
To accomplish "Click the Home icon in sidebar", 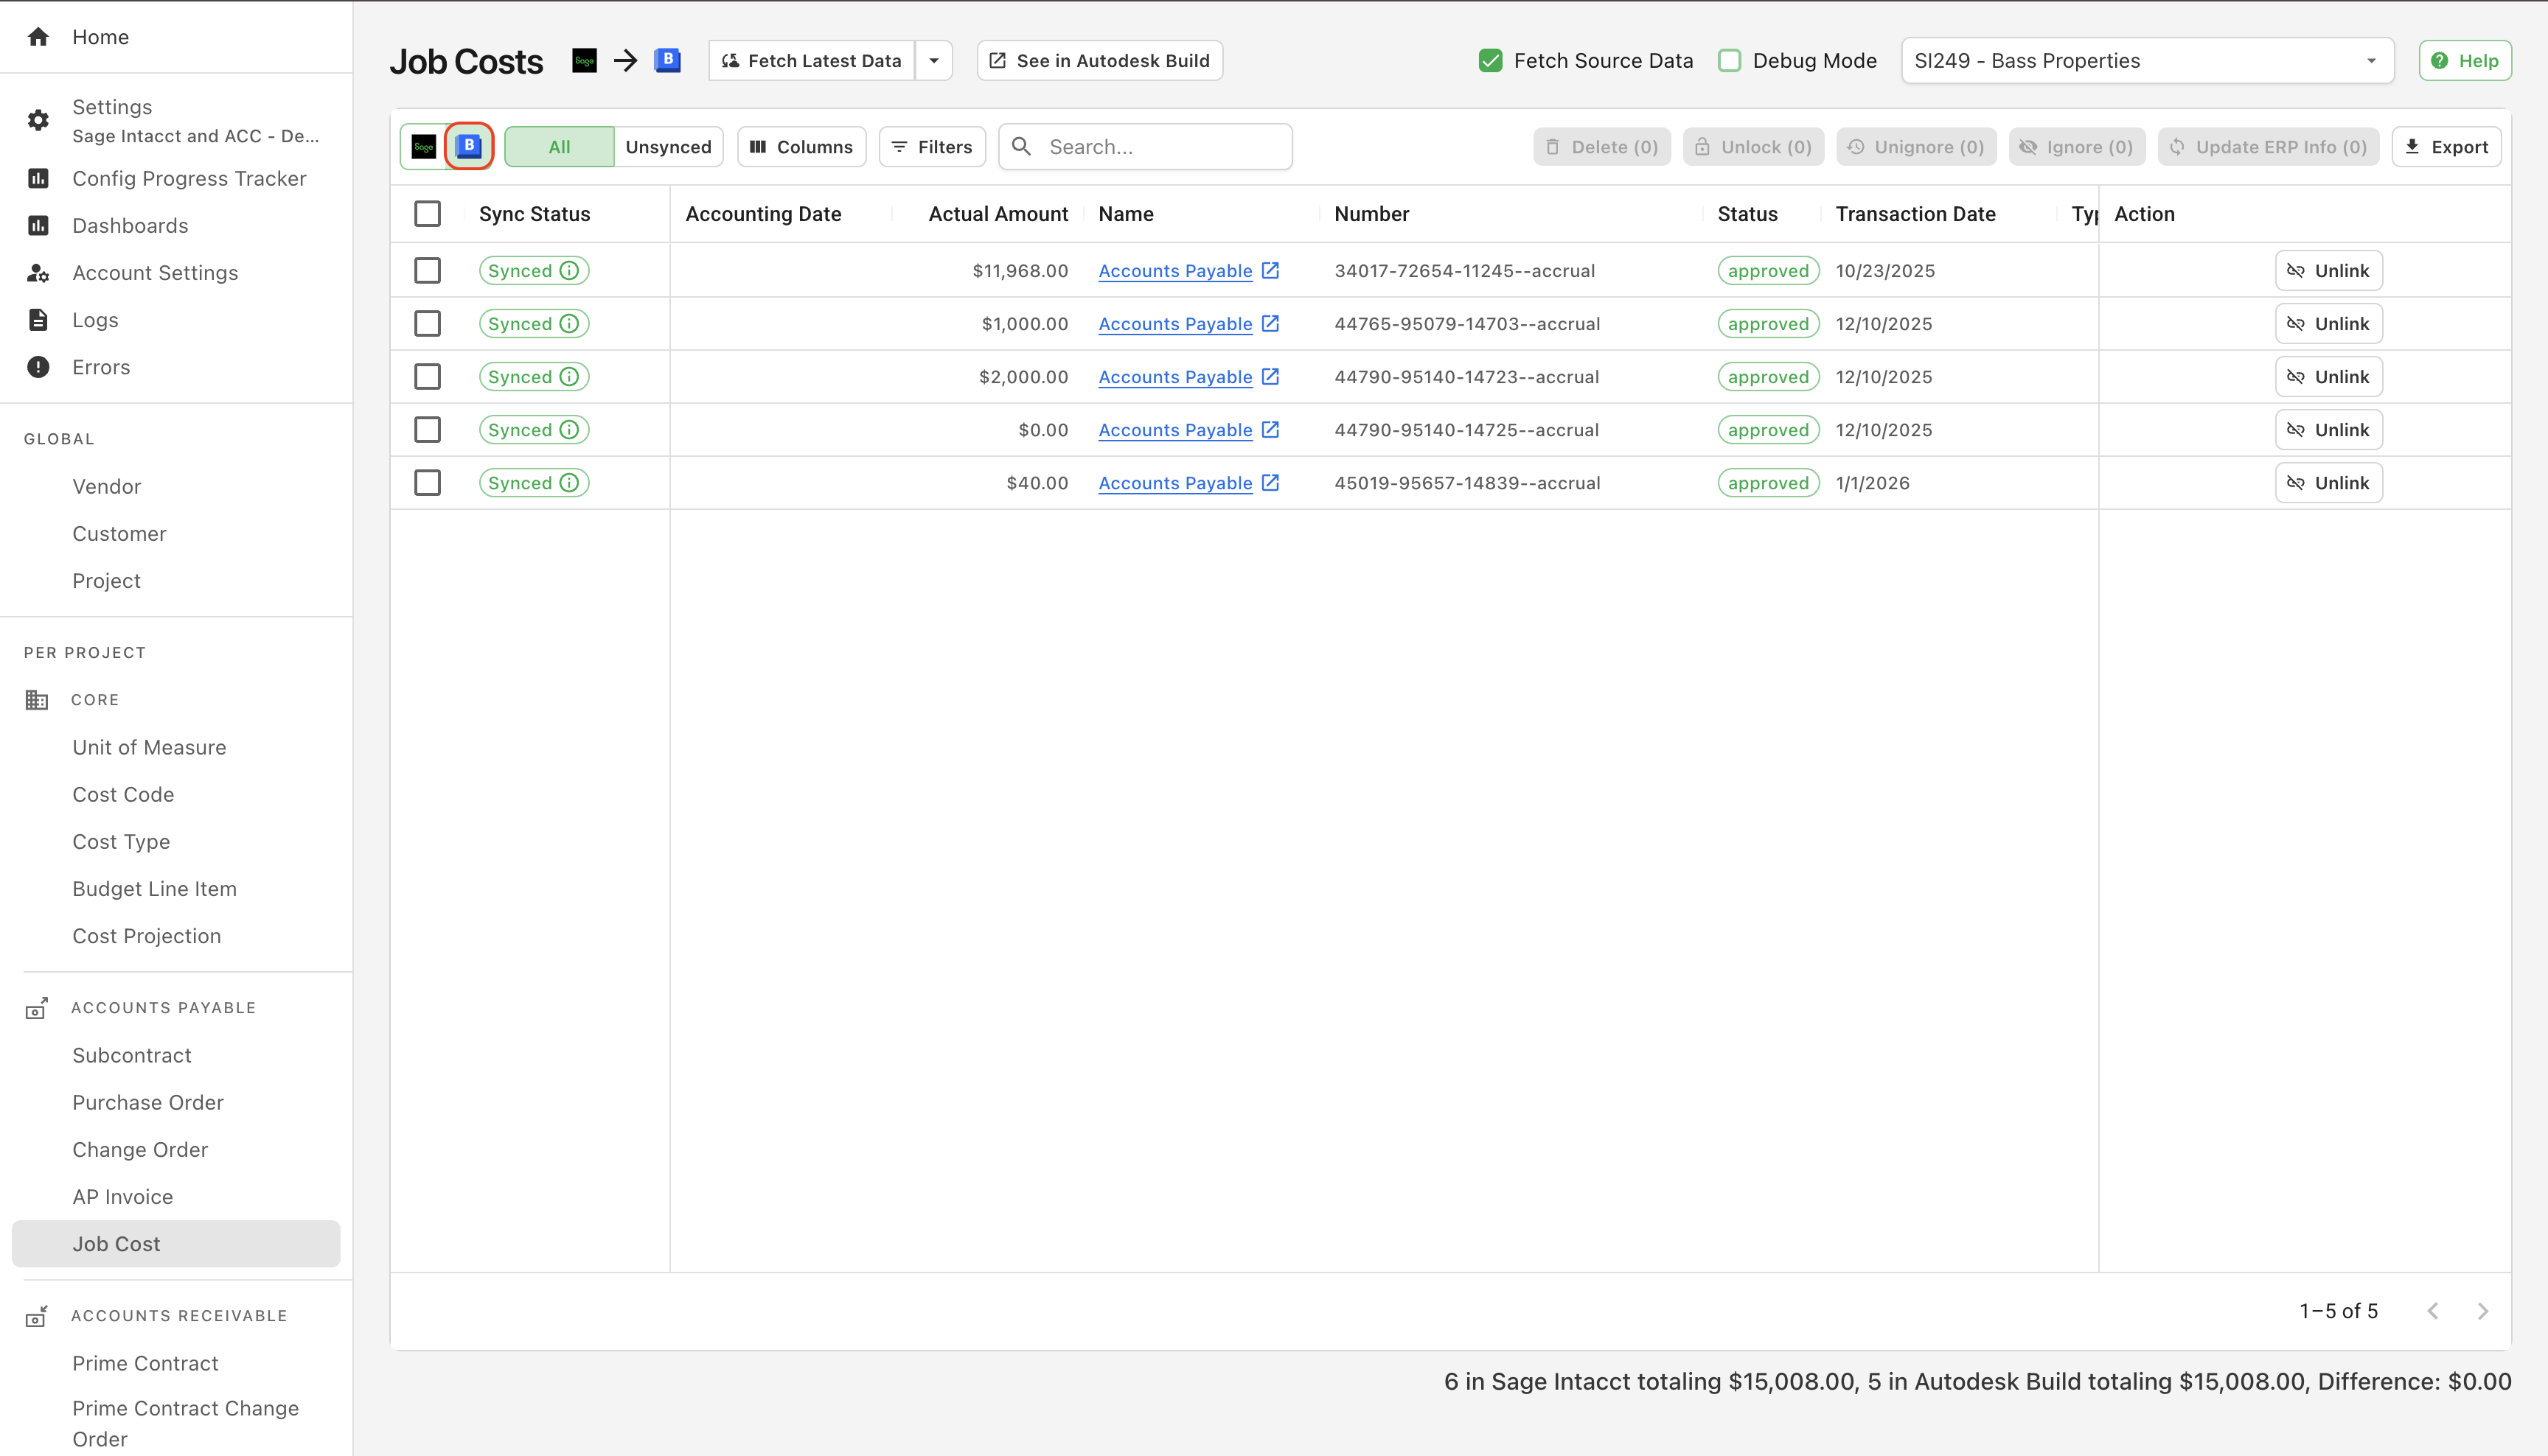I will coord(38,37).
